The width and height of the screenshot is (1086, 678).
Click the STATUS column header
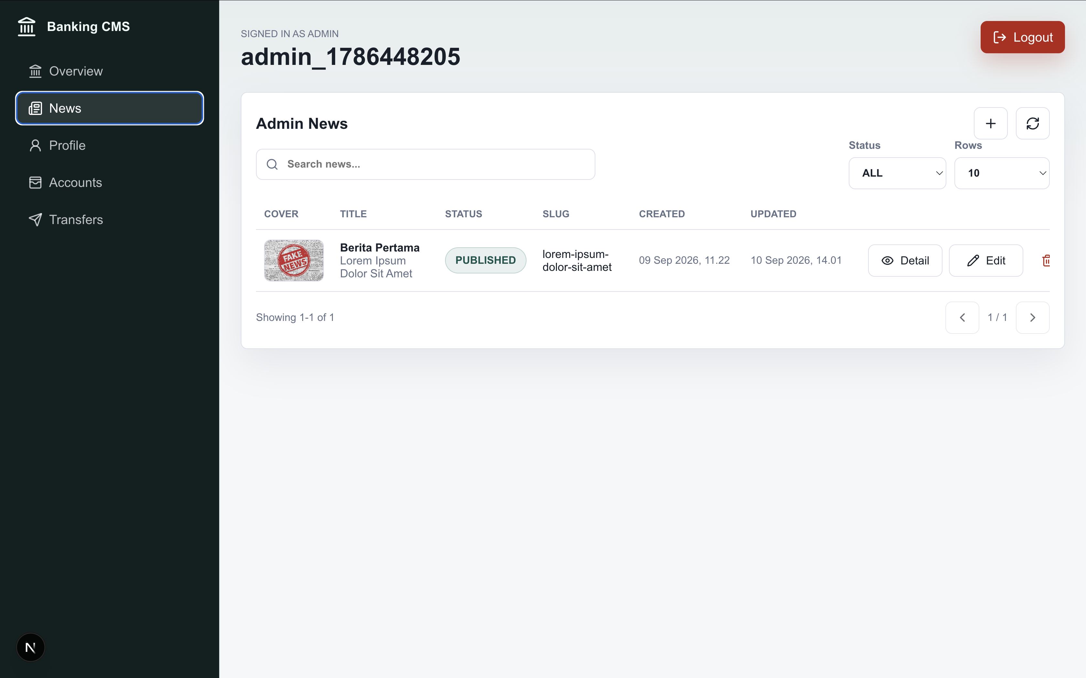(463, 214)
